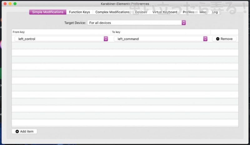
Task: Open the Virtual Keyboard tab
Action: [165, 12]
